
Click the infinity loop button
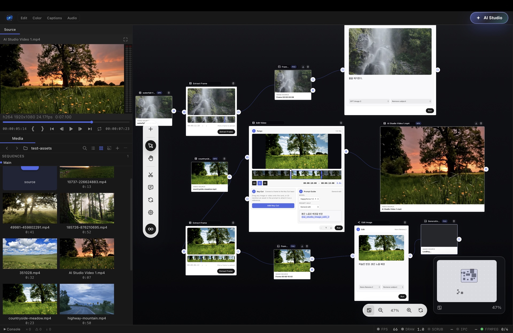click(151, 229)
